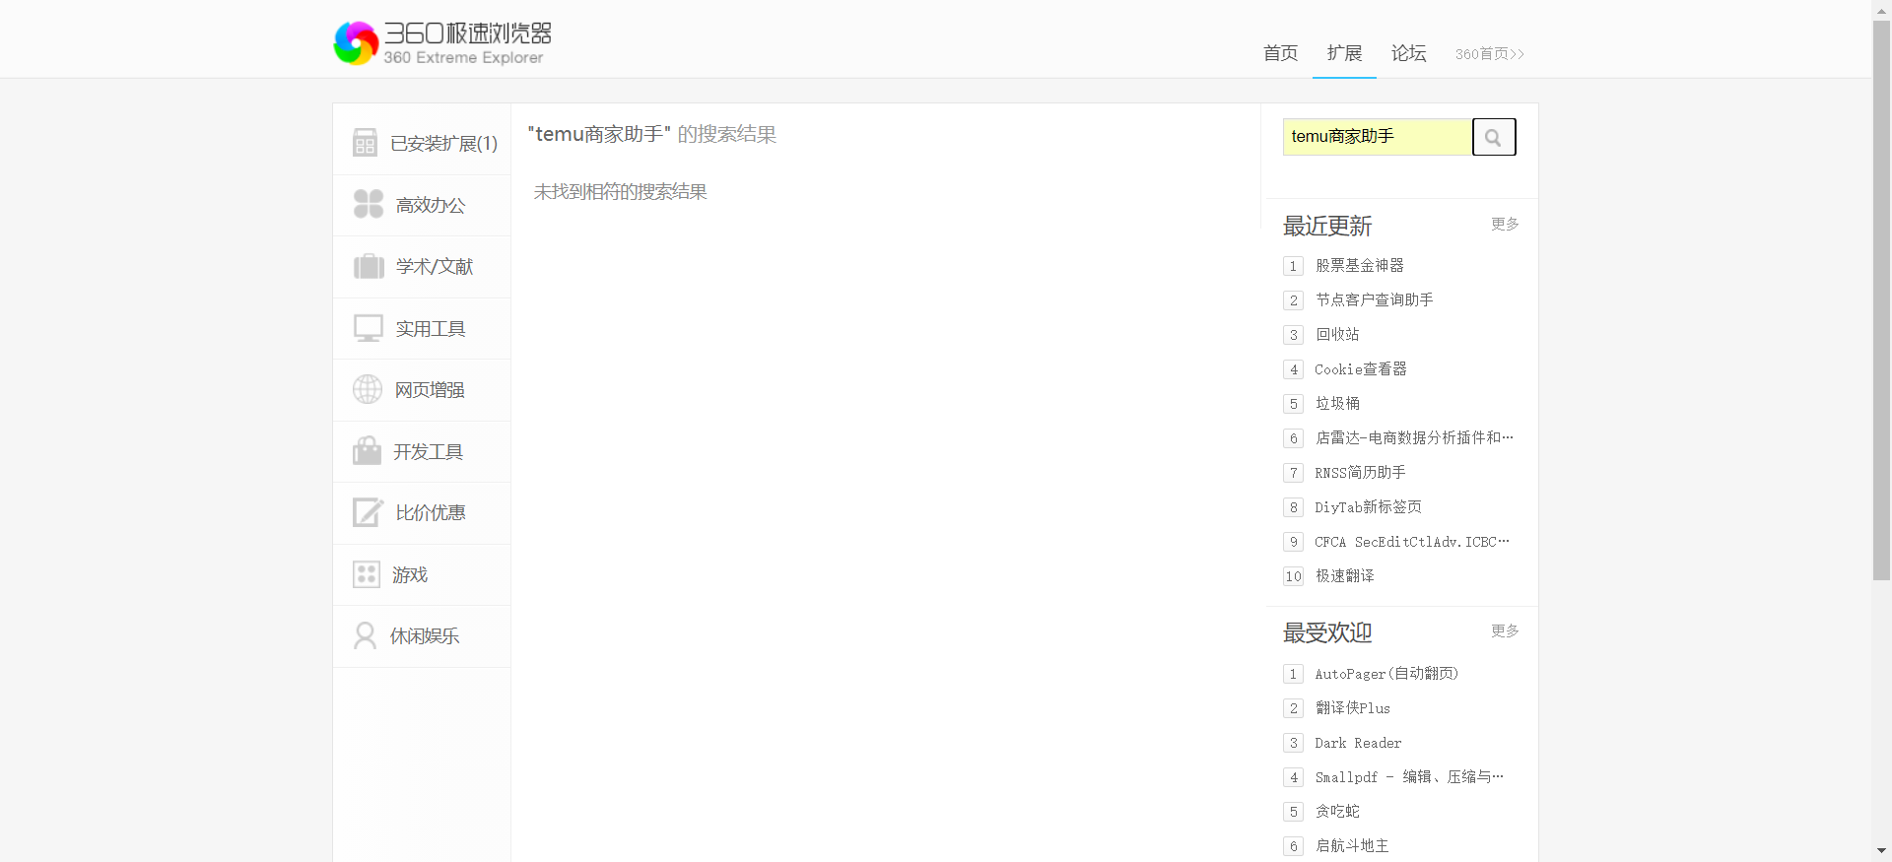This screenshot has width=1892, height=862.
Task: Focus the temu商家助手 search field
Action: coord(1378,137)
